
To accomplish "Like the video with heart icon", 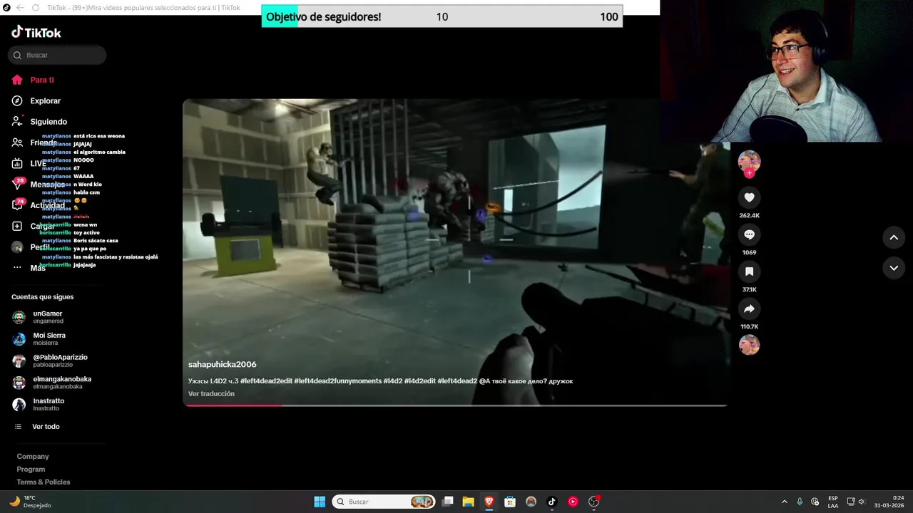I will [x=749, y=197].
